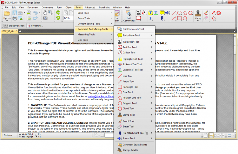
Task: Select the Arrow shape toolbar icon
Action: pos(174,18)
